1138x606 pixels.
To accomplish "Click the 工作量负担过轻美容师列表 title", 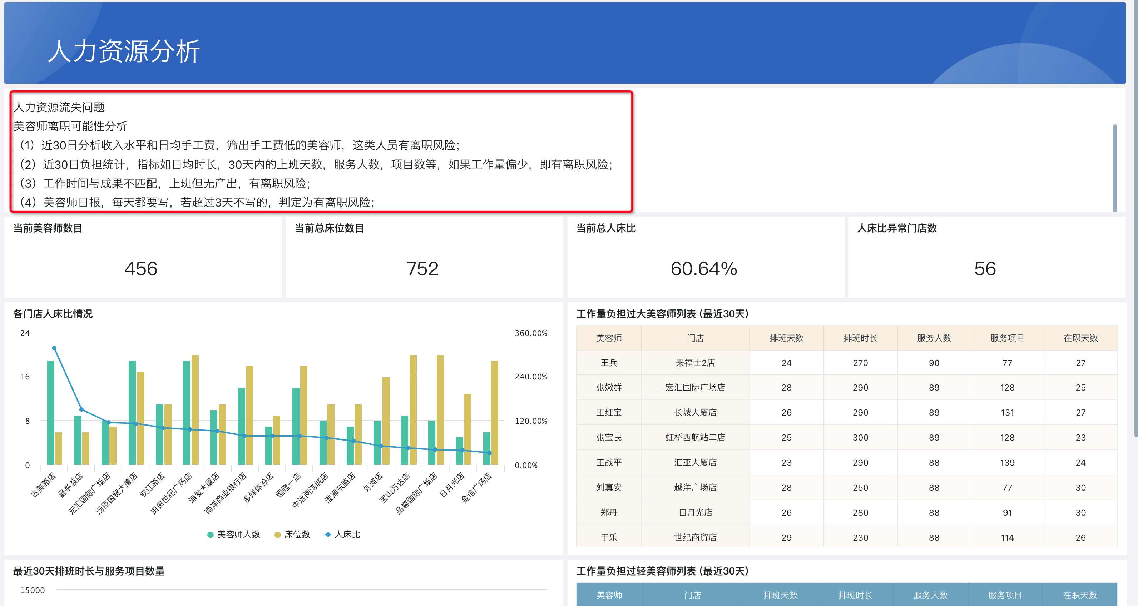I will 662,571.
